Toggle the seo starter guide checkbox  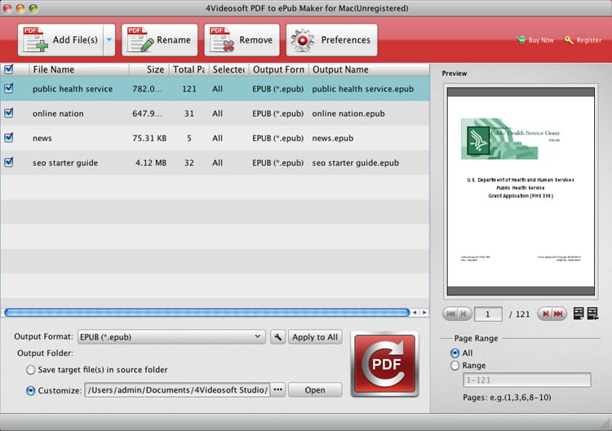pos(9,162)
